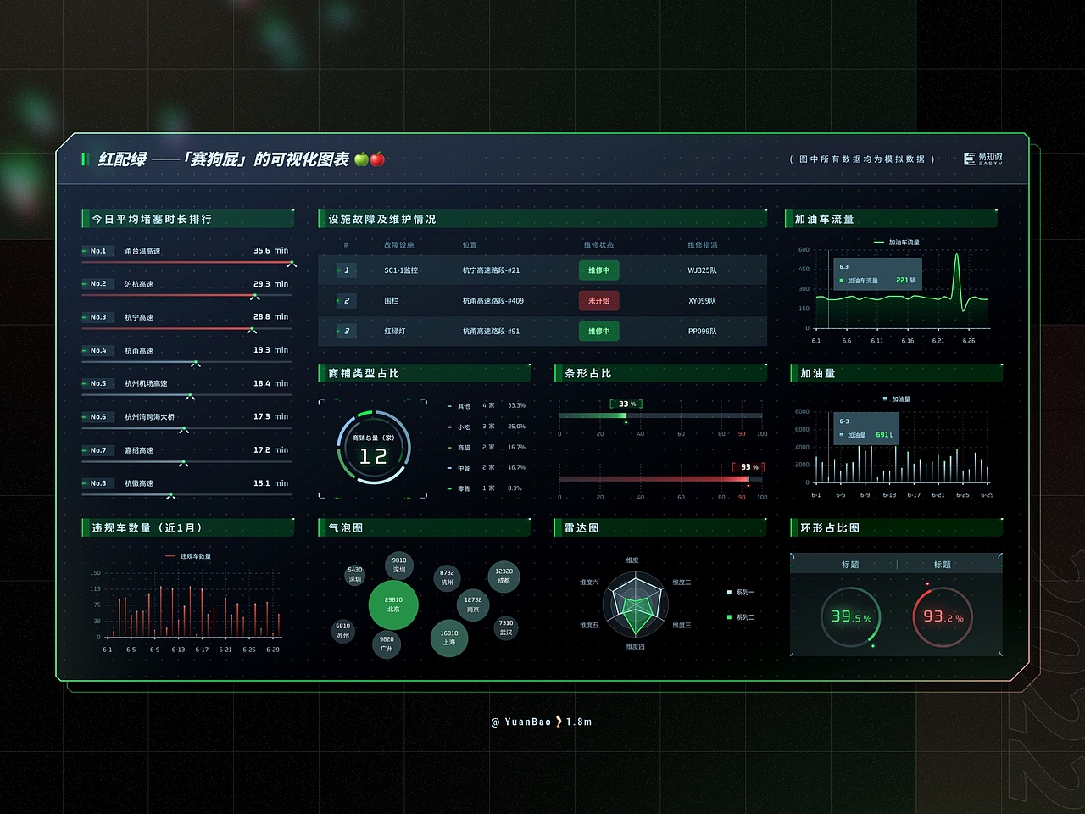Toggle the 加油量 bar chart legend
Viewport: 1085px width, 814px height.
coord(897,399)
